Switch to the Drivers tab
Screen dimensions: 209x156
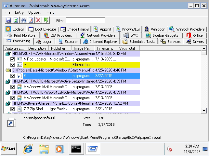(195, 42)
